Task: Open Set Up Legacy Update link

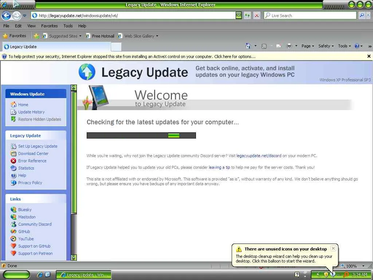Action: click(x=38, y=146)
